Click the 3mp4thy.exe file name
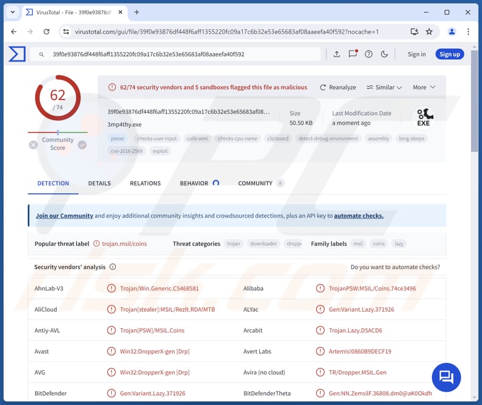This screenshot has width=482, height=405. 124,124
